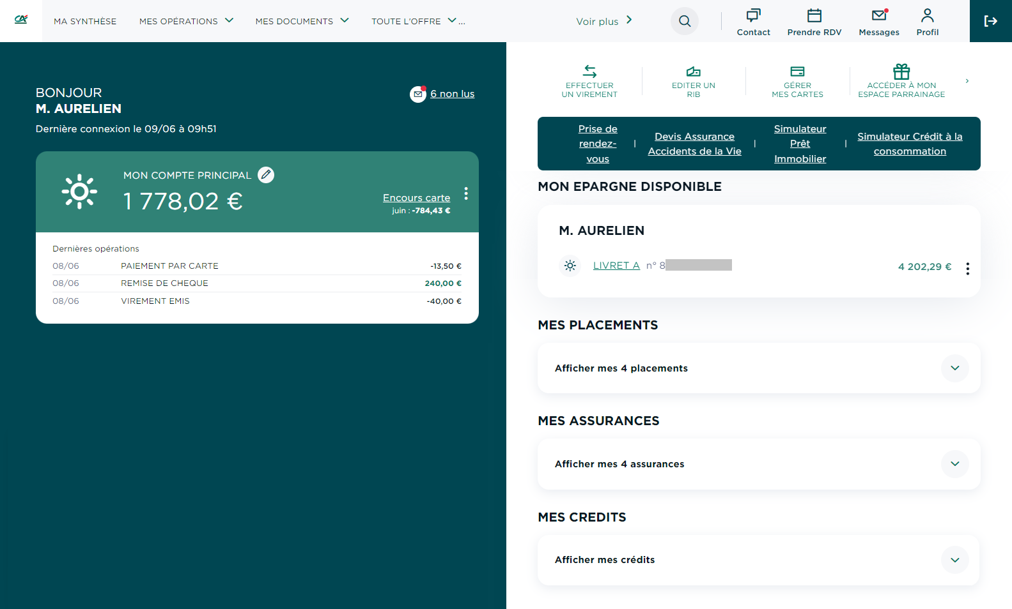Open the Profil user icon
Image resolution: width=1012 pixels, height=609 pixels.
(927, 15)
